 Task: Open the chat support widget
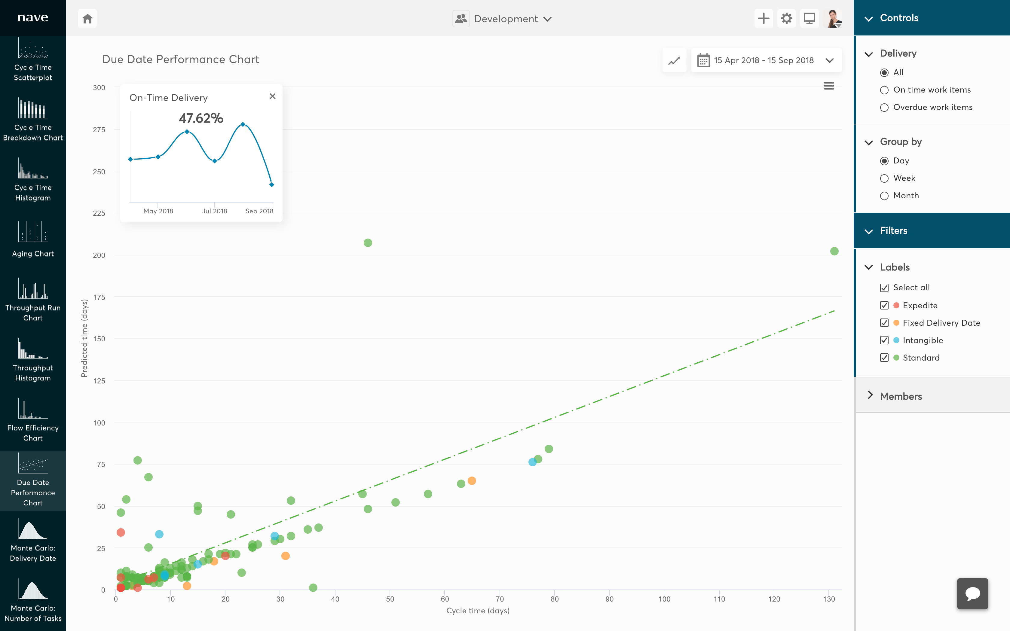pyautogui.click(x=972, y=593)
